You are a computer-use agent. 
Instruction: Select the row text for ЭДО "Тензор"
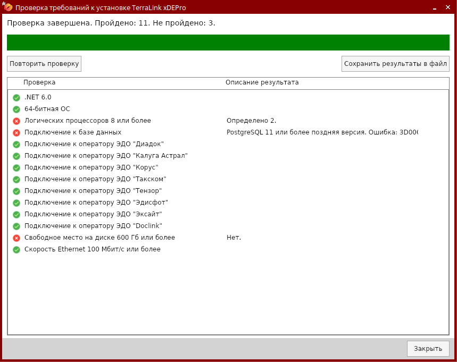coord(93,191)
